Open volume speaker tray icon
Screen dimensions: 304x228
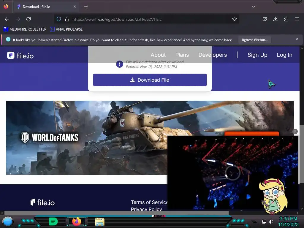(x=271, y=221)
